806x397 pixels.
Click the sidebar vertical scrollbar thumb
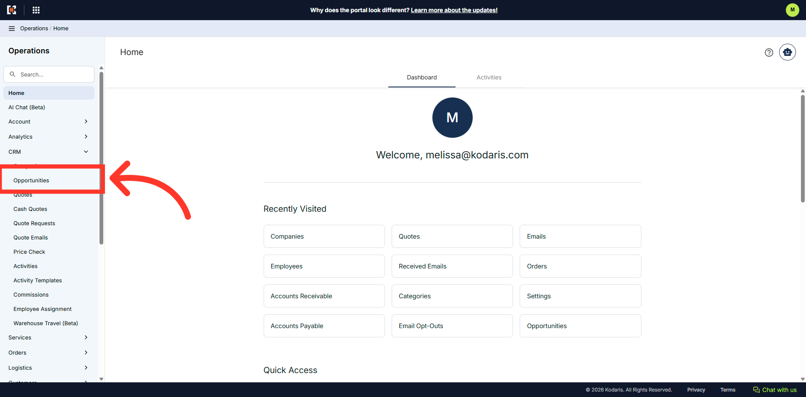tap(101, 158)
